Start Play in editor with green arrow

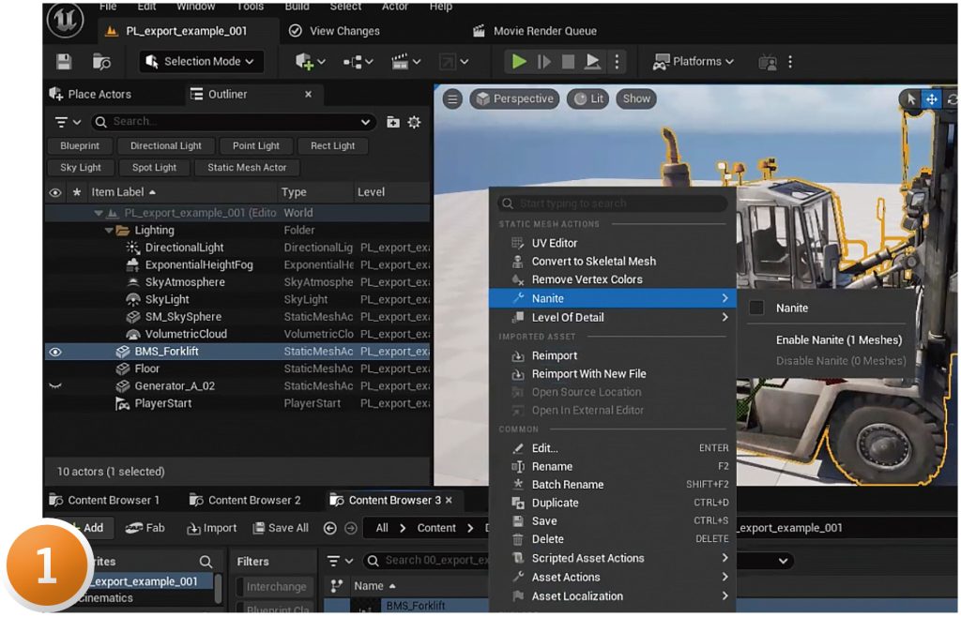pyautogui.click(x=518, y=62)
